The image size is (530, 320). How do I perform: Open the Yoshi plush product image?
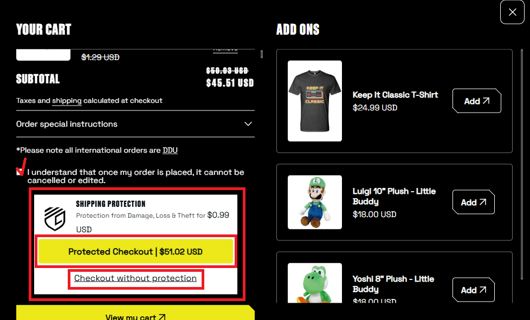tap(315, 283)
